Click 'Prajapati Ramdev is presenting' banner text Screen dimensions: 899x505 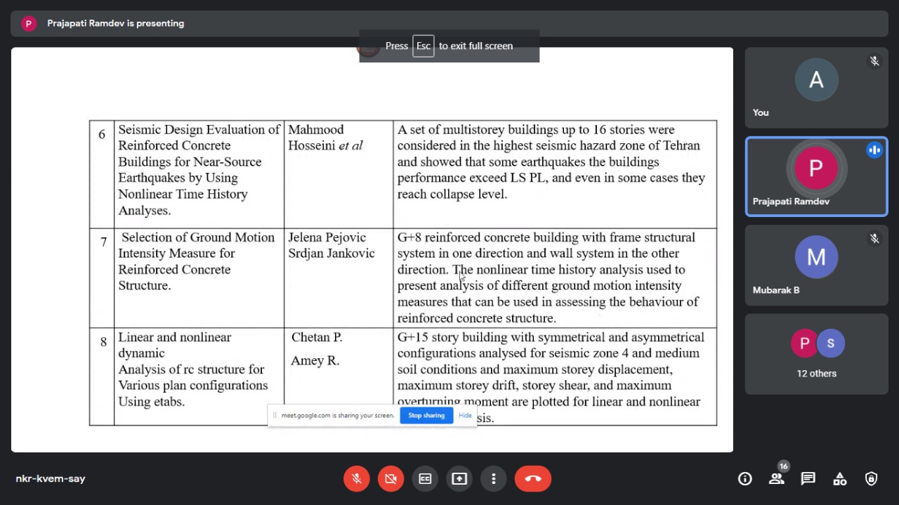coord(116,23)
